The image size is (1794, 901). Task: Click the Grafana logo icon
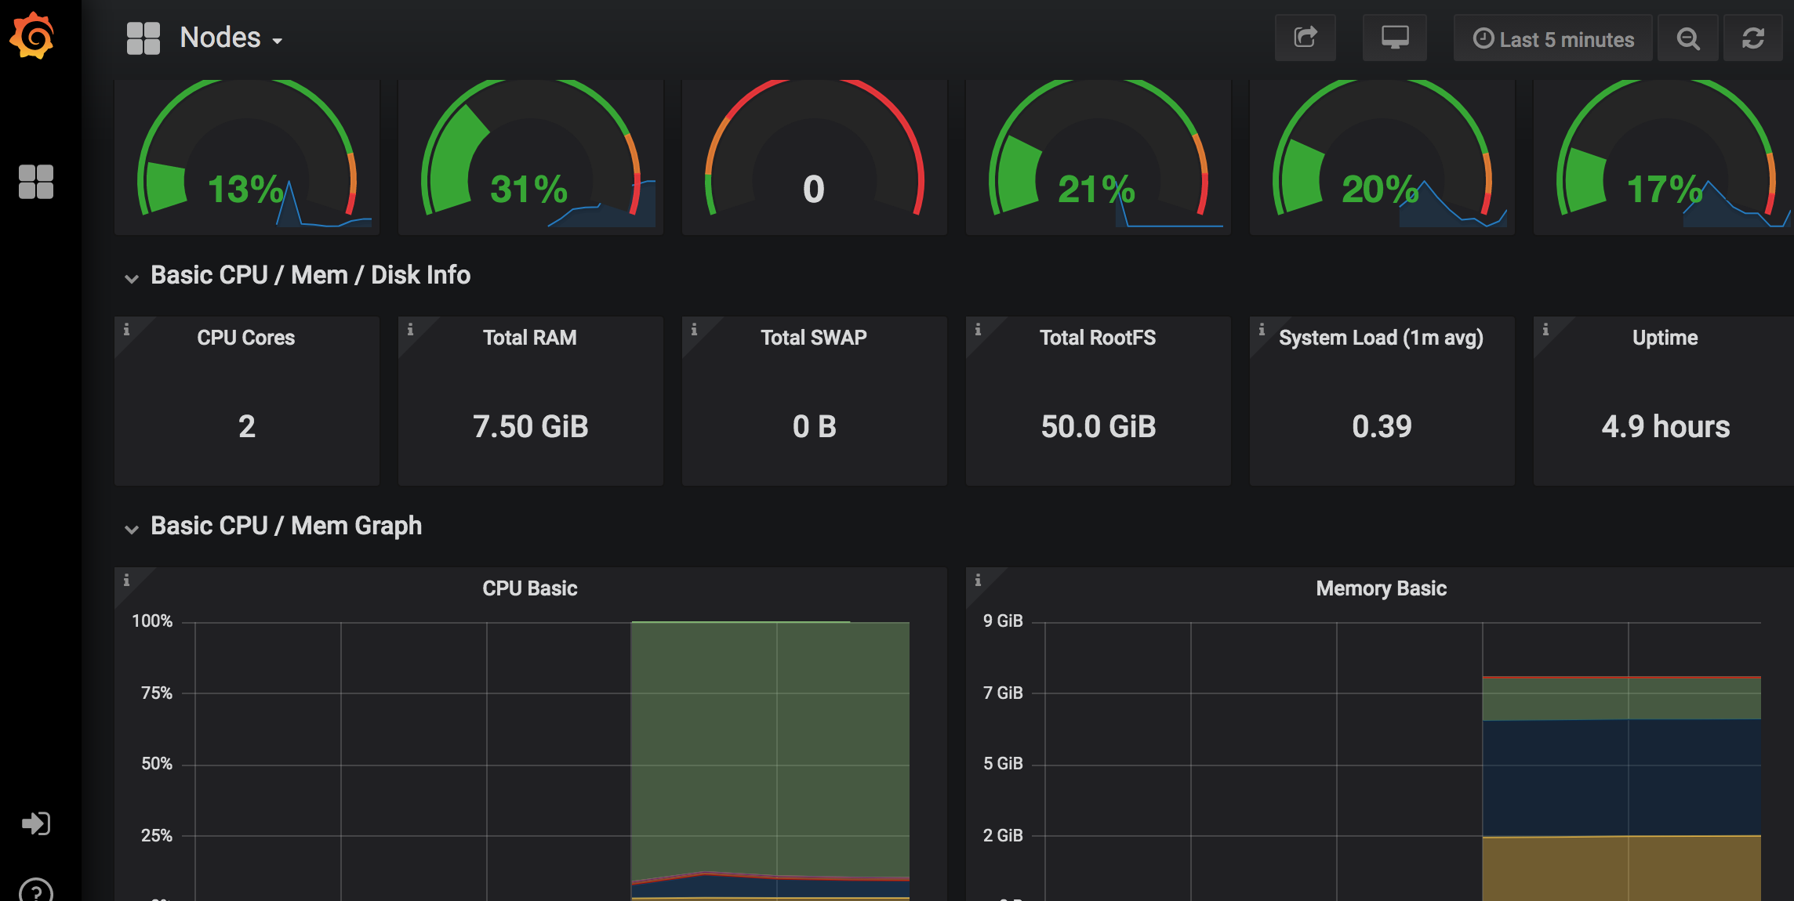pos(32,35)
